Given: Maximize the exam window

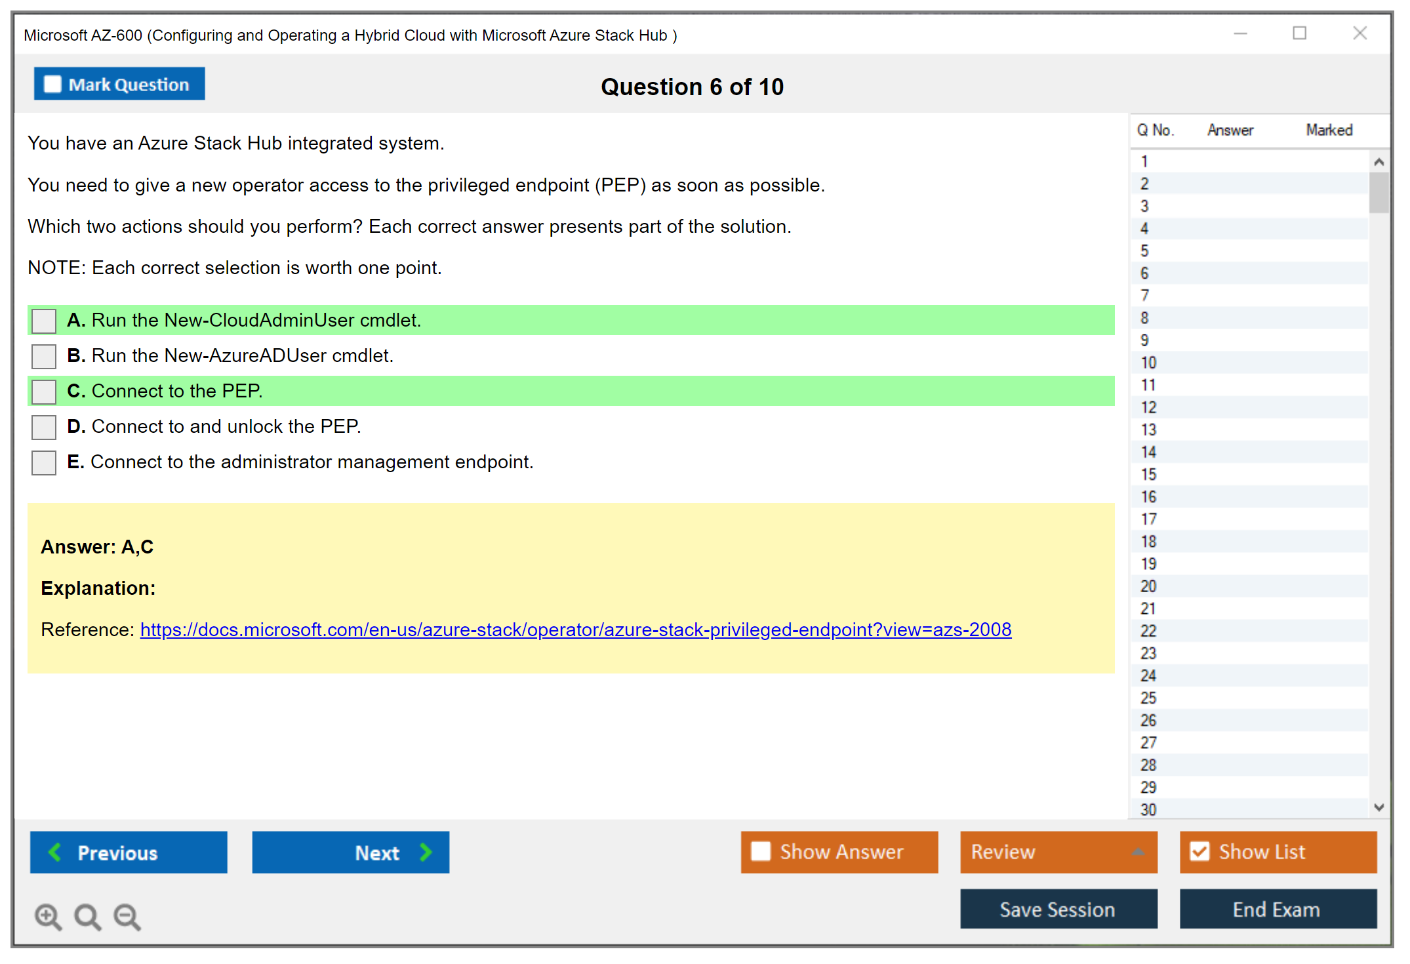Looking at the screenshot, I should [1299, 33].
